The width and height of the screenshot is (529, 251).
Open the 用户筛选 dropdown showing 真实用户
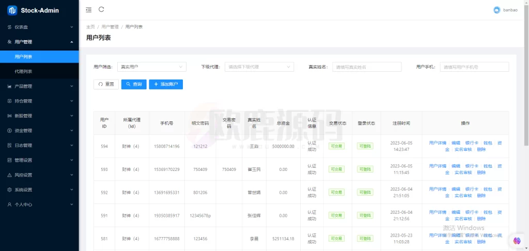coord(152,67)
